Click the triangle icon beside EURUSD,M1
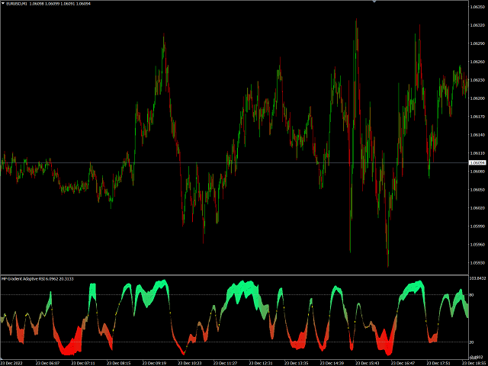This screenshot has height=366, width=488. pos(3,5)
